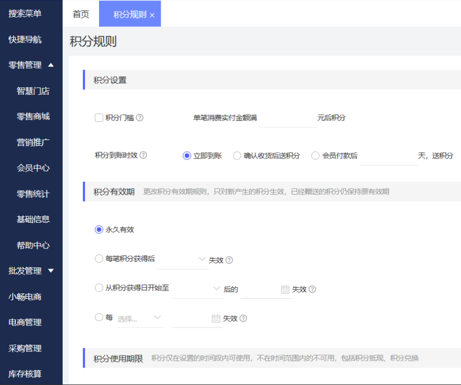Image resolution: width=461 pixels, height=385 pixels.
Task: Switch to the 首页 tab
Action: [x=81, y=14]
